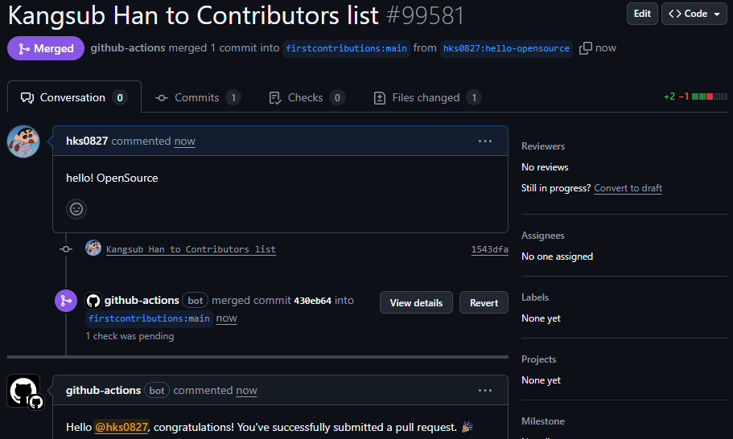Image resolution: width=733 pixels, height=439 pixels.
Task: Switch to the Checks tab
Action: click(x=307, y=97)
